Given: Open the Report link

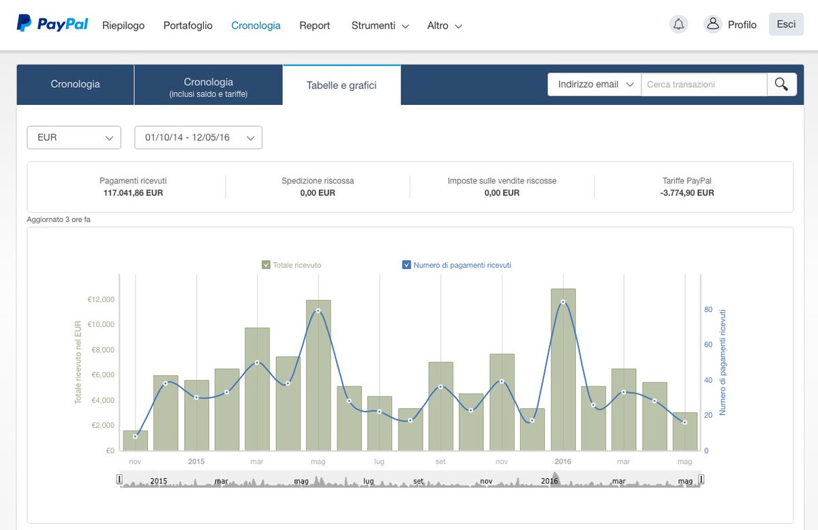Looking at the screenshot, I should pos(315,25).
